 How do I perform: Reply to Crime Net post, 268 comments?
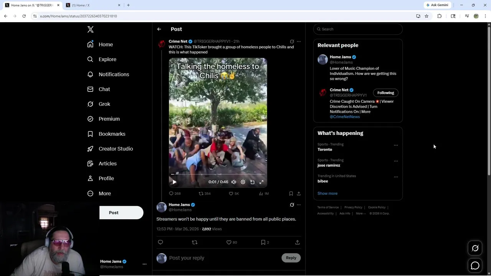click(x=175, y=194)
